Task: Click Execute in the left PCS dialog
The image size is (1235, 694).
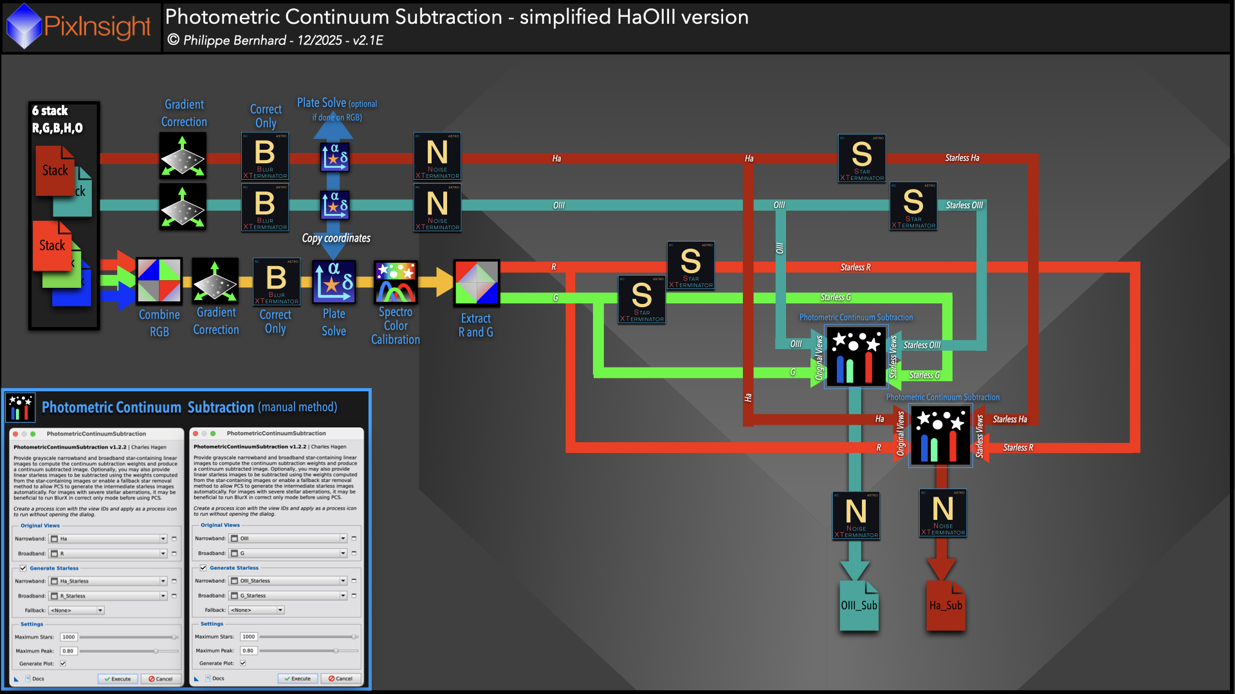Action: pos(118,679)
